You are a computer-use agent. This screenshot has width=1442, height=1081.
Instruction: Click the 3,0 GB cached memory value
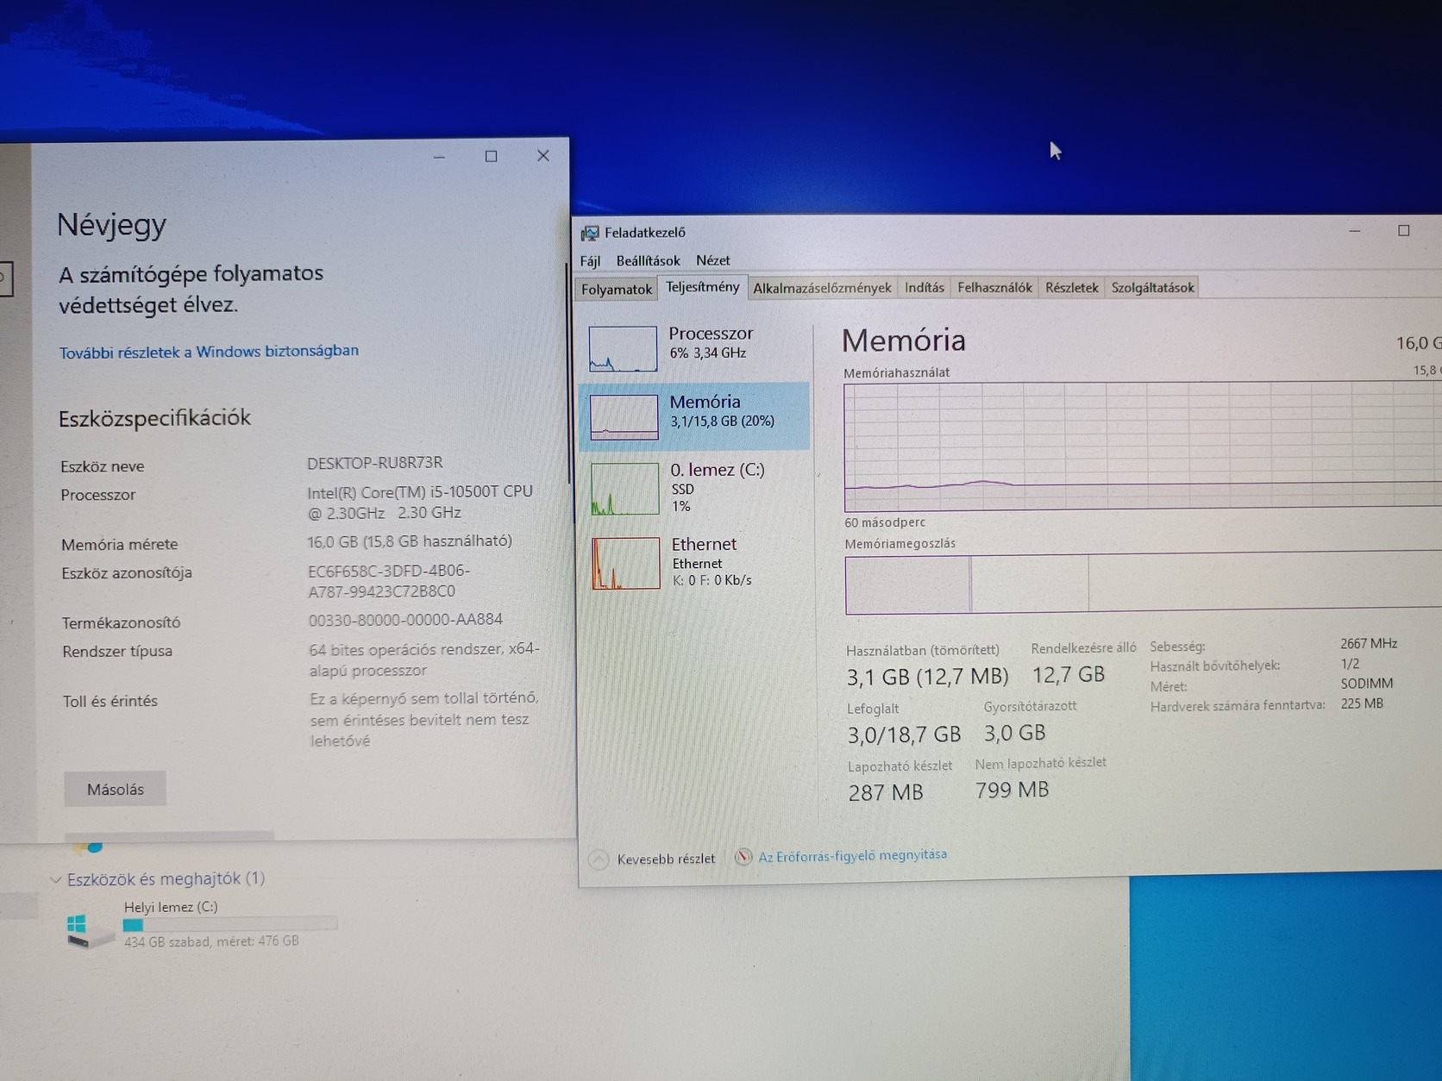(1014, 733)
